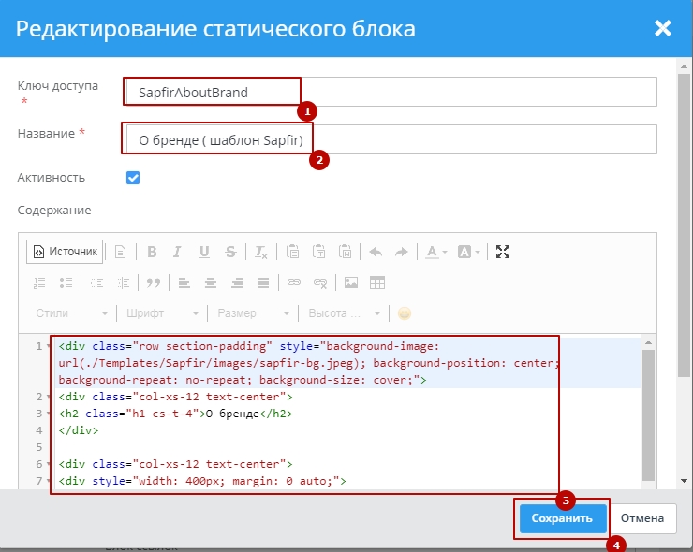Collapse code fold arrow on line 6
Viewport: 693px width, 552px height.
coord(49,464)
